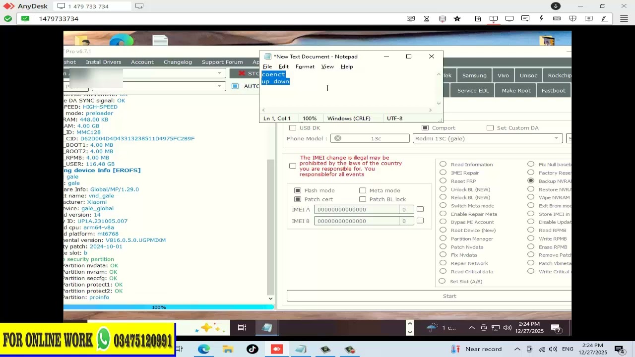
Task: Open the AnyDesk chat icon
Action: click(525, 19)
